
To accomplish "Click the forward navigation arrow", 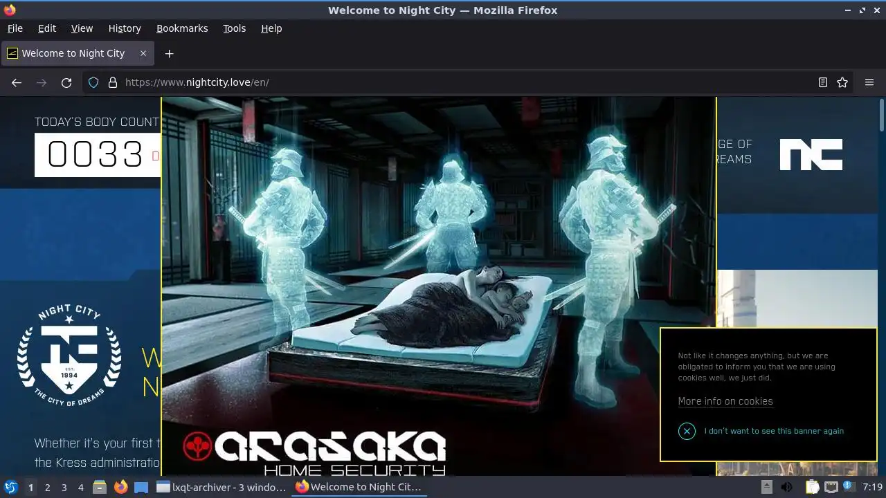I will pyautogui.click(x=42, y=82).
